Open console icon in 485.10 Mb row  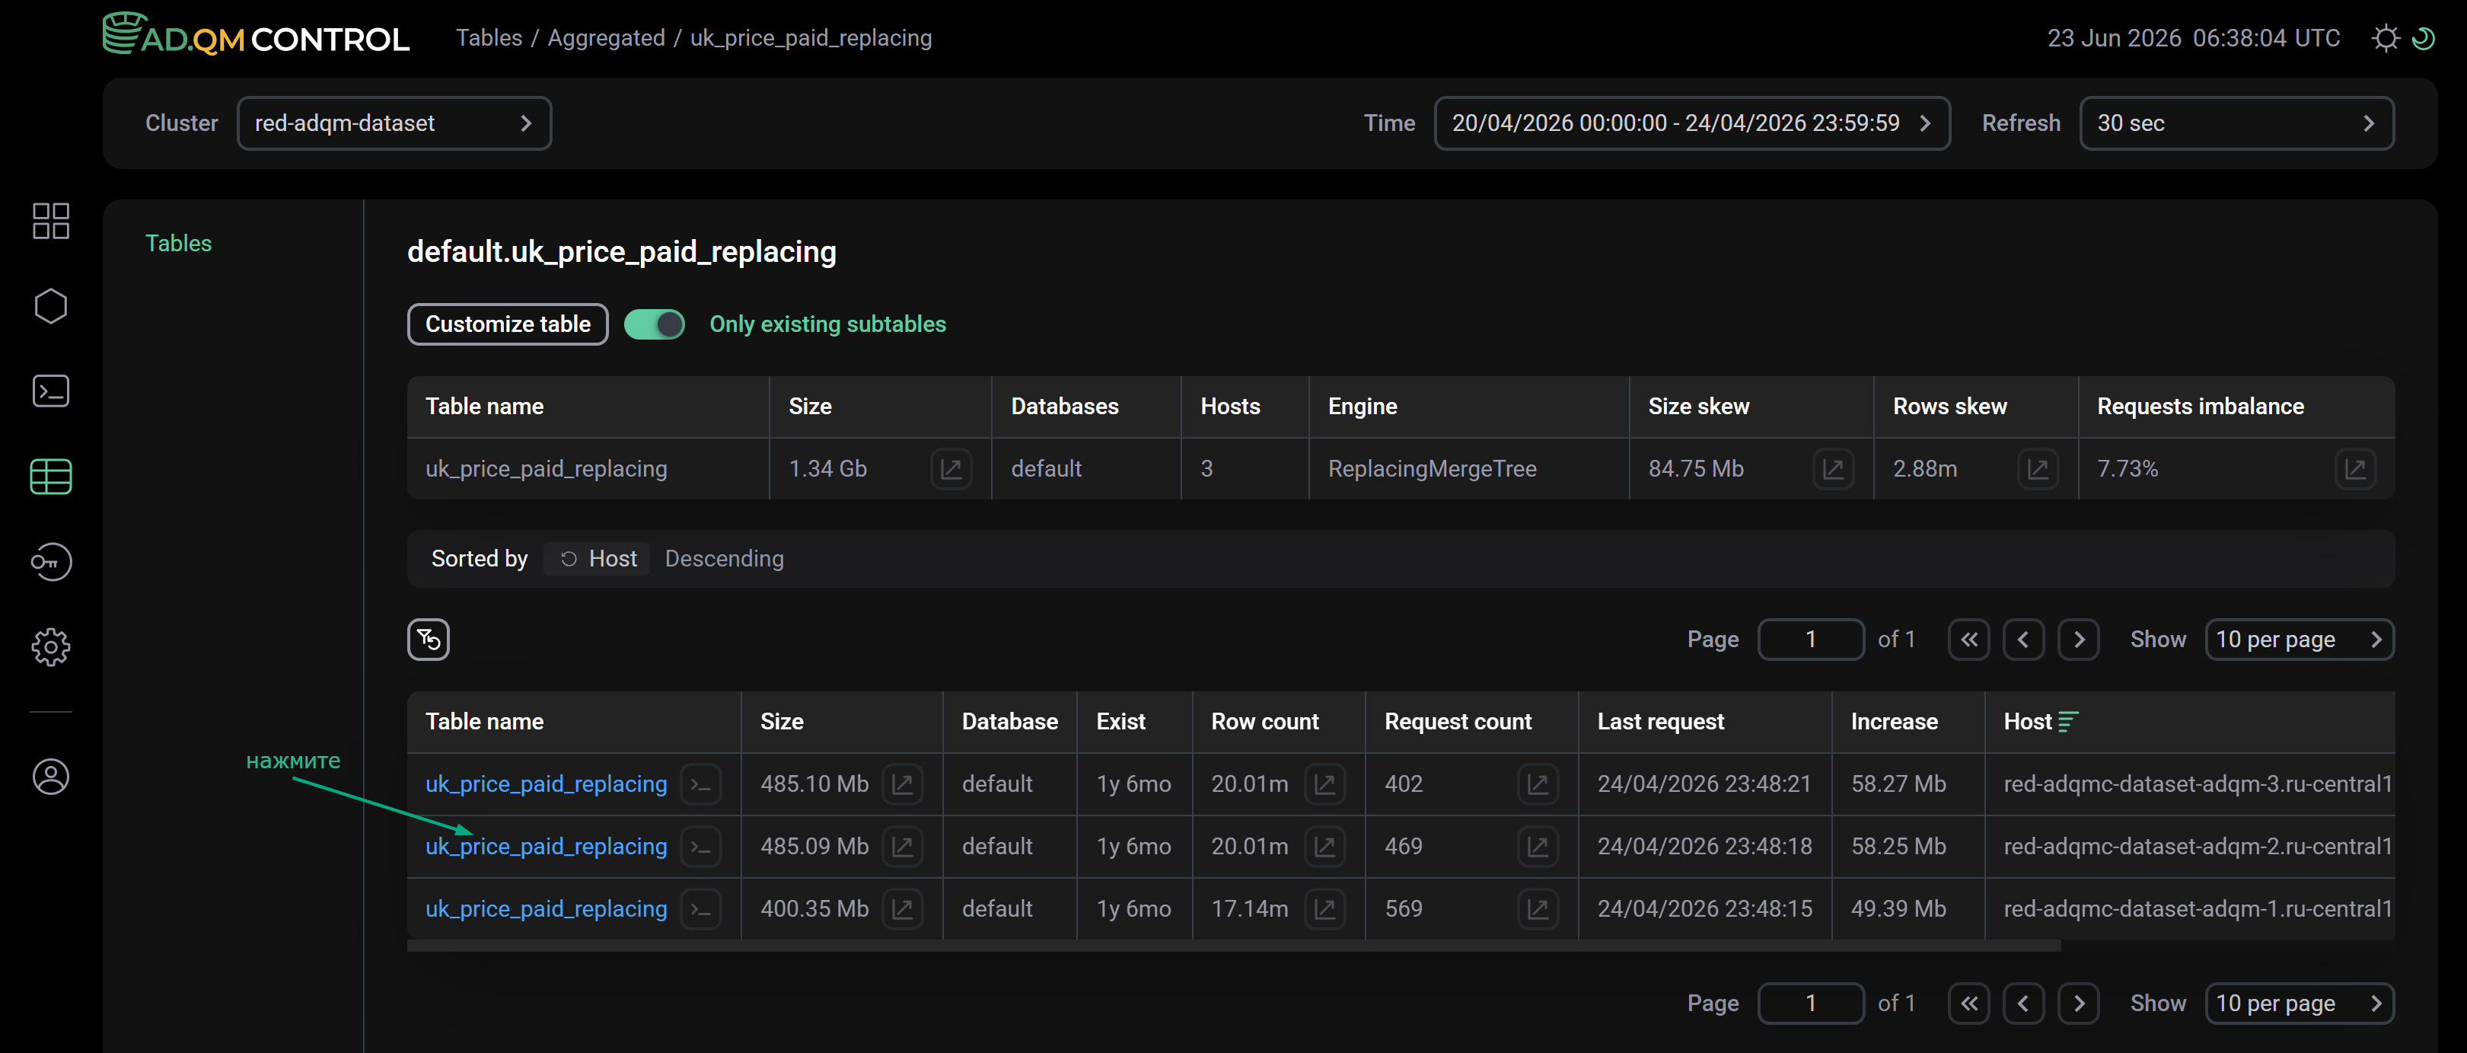tap(701, 783)
